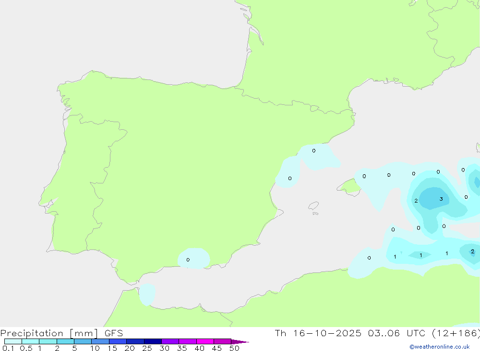The height and width of the screenshot is (351, 480).
Task: Click the '3' precipitation value on map
Action: 441,199
